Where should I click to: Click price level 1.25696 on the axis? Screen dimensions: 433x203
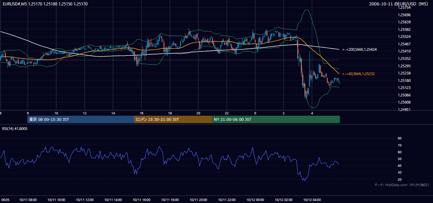[404, 15]
